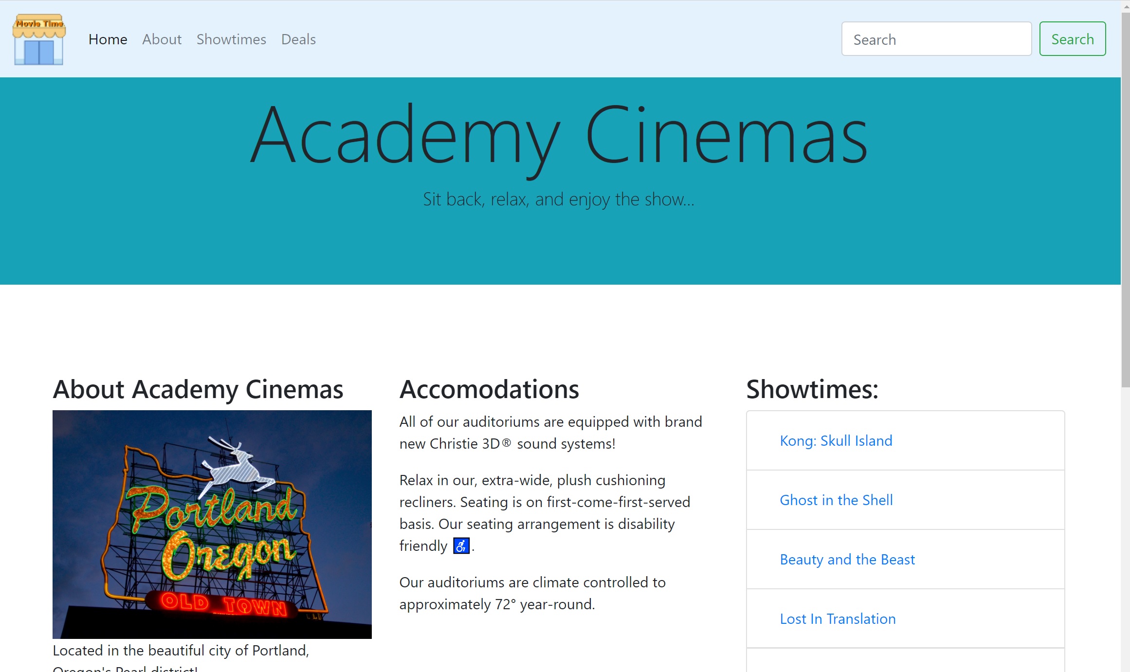Open Beauty and the Beast showtimes

pyautogui.click(x=847, y=559)
